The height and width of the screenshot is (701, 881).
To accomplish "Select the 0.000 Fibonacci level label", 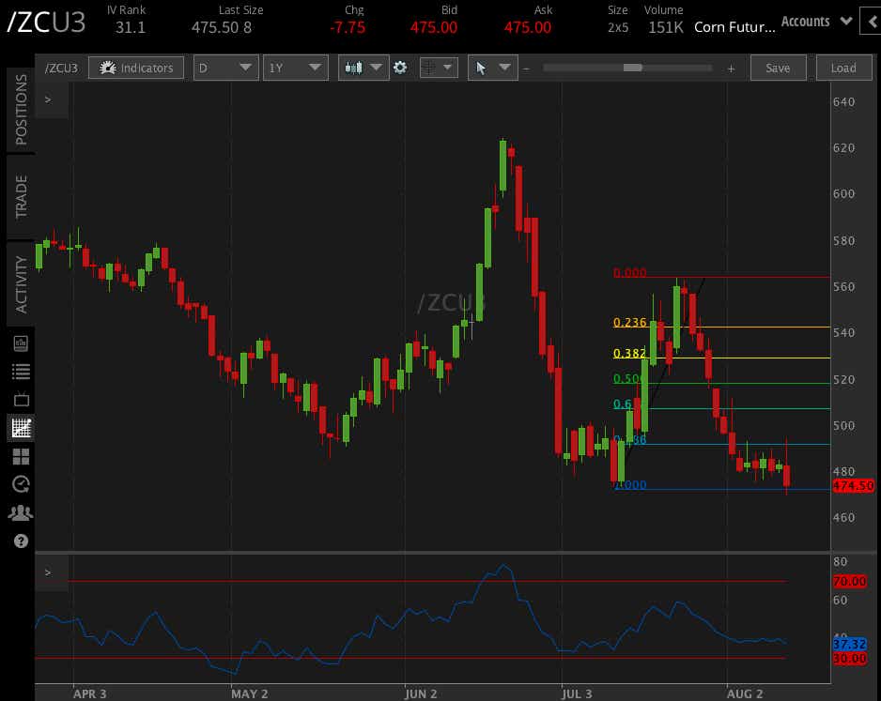I will pyautogui.click(x=629, y=273).
